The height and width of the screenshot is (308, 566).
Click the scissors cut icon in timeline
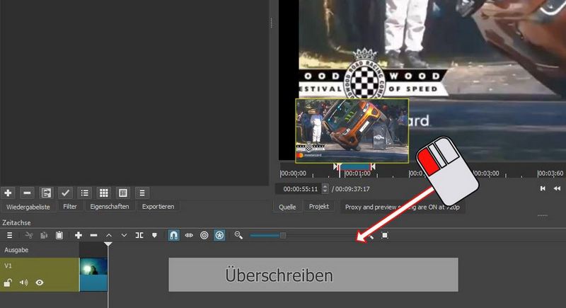[x=29, y=235]
